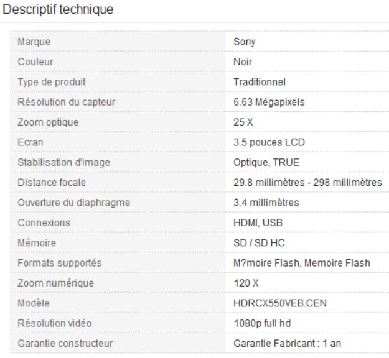Click the "Optique, TRUE" value
Viewport: 389px width, 358px height.
[x=253, y=162]
